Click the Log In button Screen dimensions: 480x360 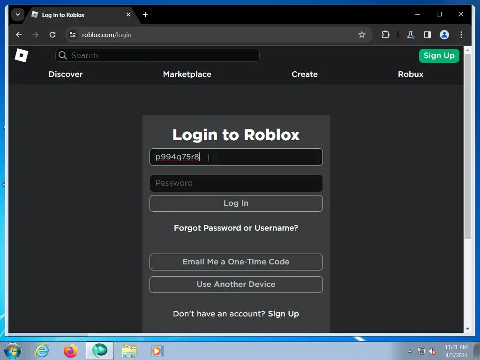[236, 203]
